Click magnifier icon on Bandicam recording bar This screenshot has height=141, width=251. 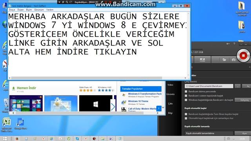pos(67,2)
